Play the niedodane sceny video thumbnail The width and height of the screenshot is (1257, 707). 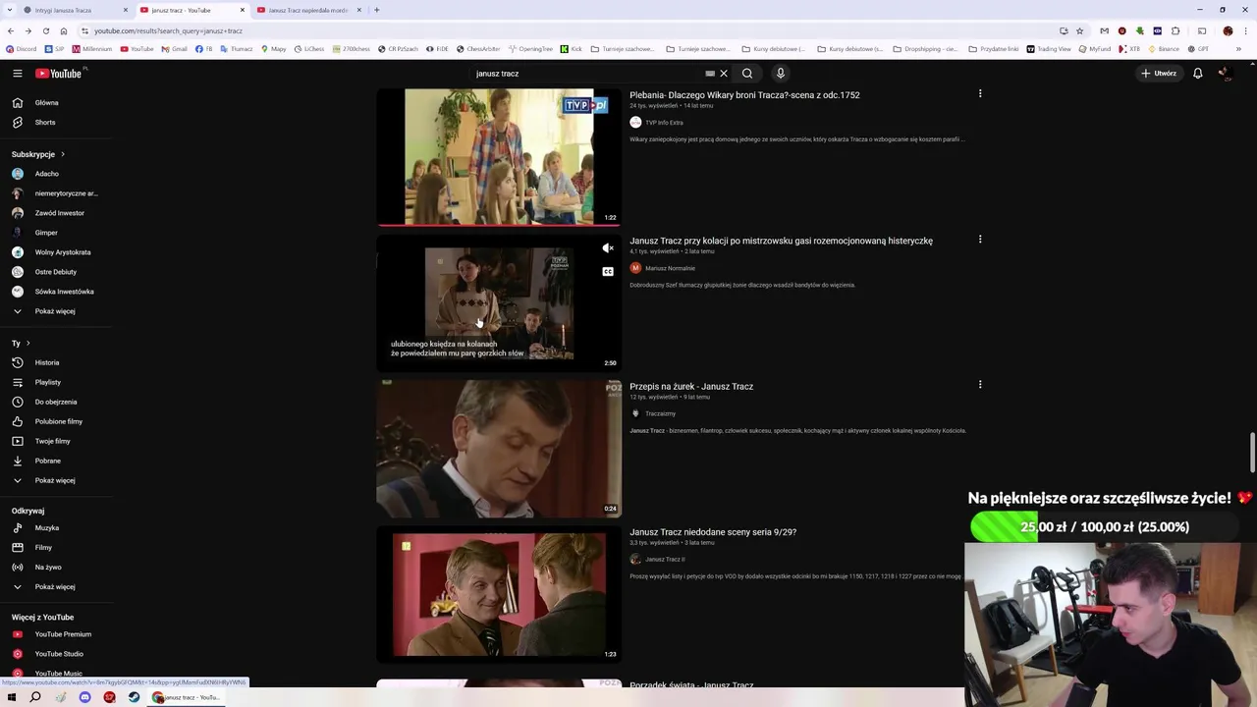click(x=499, y=594)
